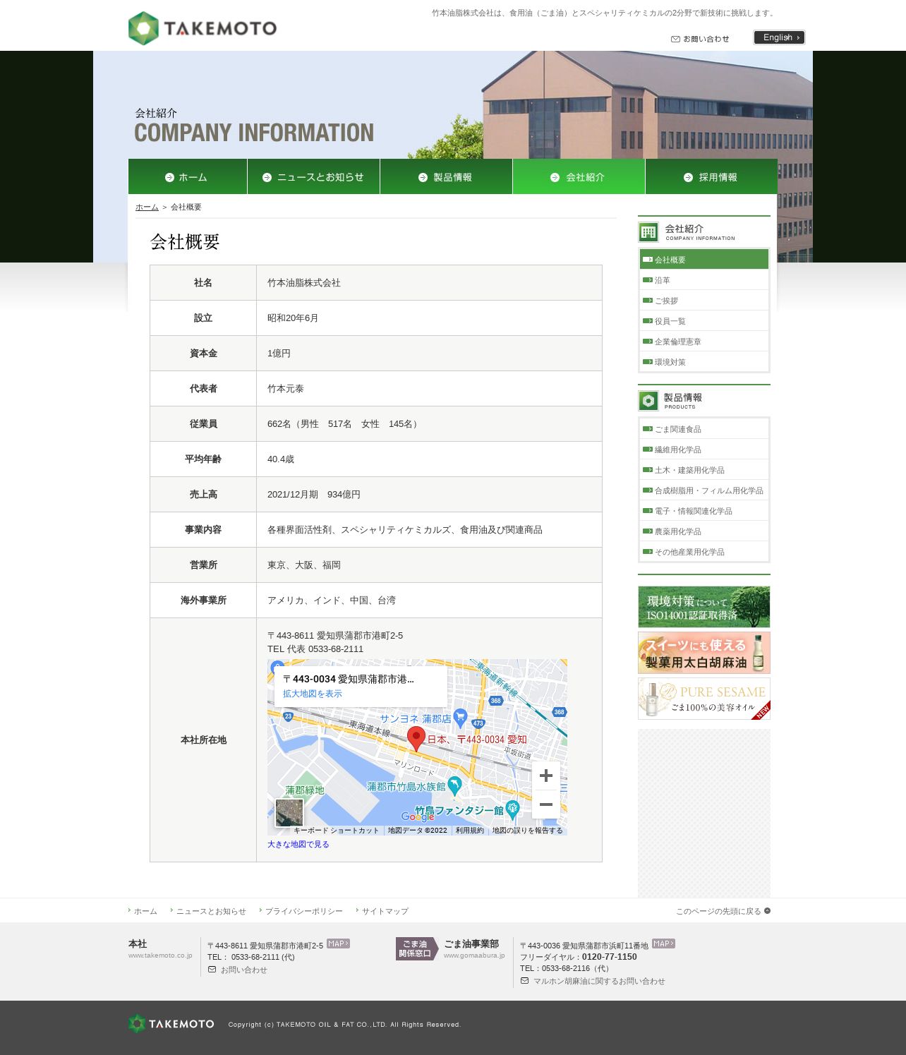Click 拡大地図を表示 in the map popup
The width and height of the screenshot is (906, 1055).
313,694
